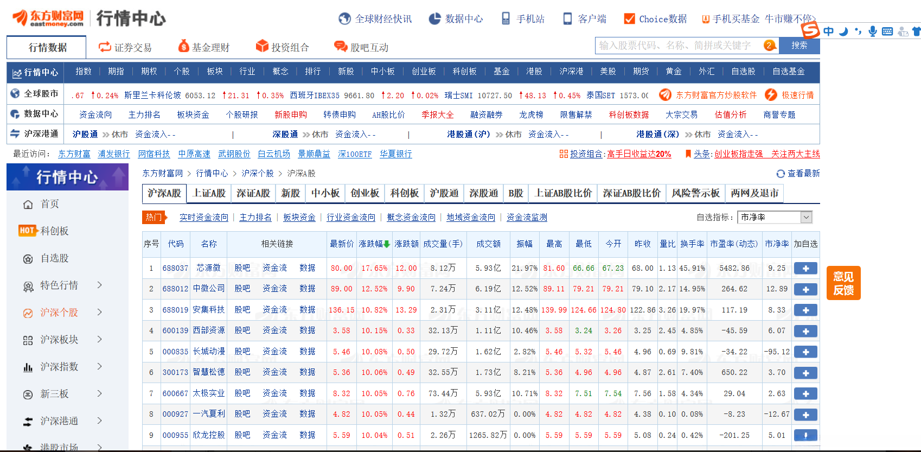Add 西部资源 to watchlist with plus button
Screen dimensions: 921x452
[805, 331]
